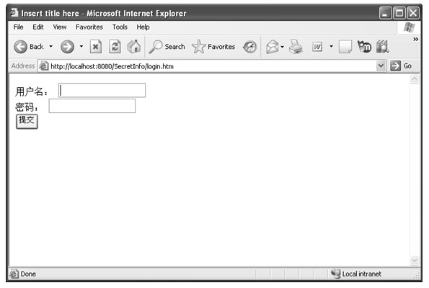
Task: Click the Print printer icon
Action: 296,47
